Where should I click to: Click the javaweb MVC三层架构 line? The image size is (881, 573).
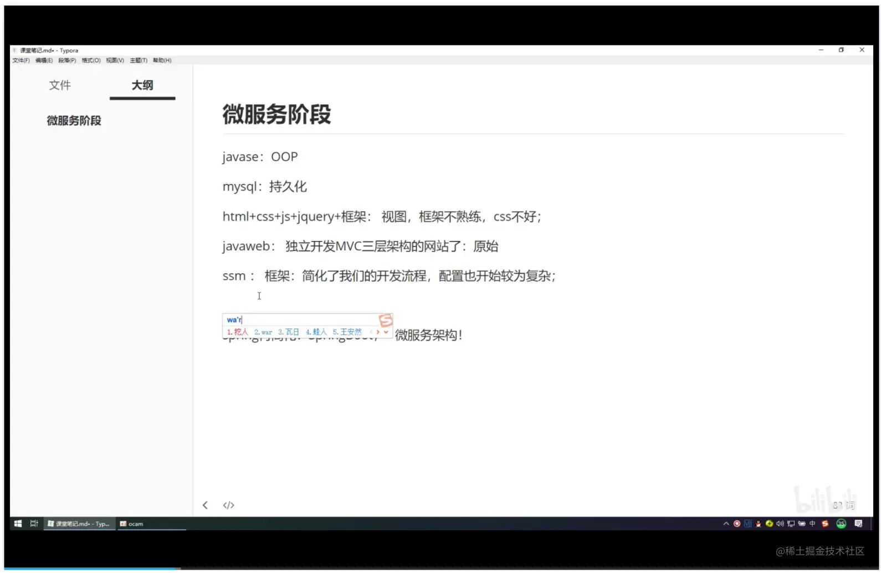coord(360,246)
